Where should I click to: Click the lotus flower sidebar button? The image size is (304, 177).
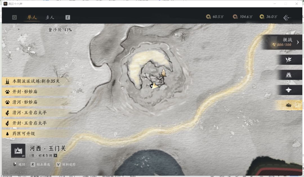289,90
